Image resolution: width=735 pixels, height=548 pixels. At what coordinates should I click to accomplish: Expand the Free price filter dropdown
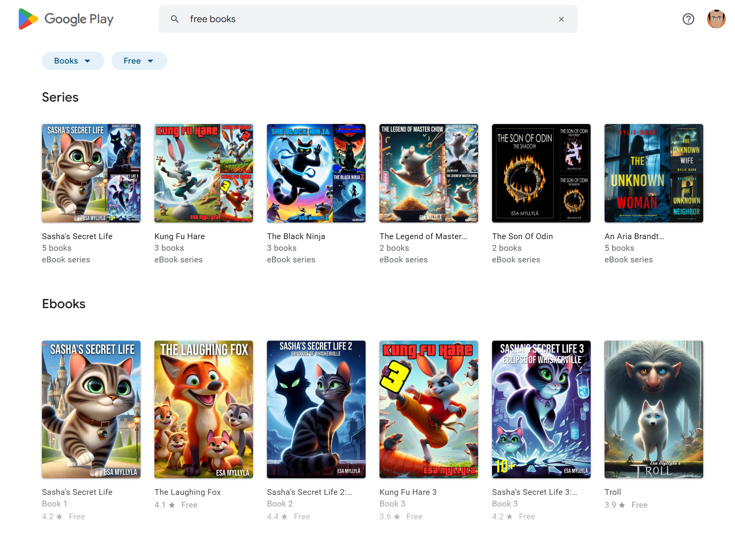[x=139, y=61]
